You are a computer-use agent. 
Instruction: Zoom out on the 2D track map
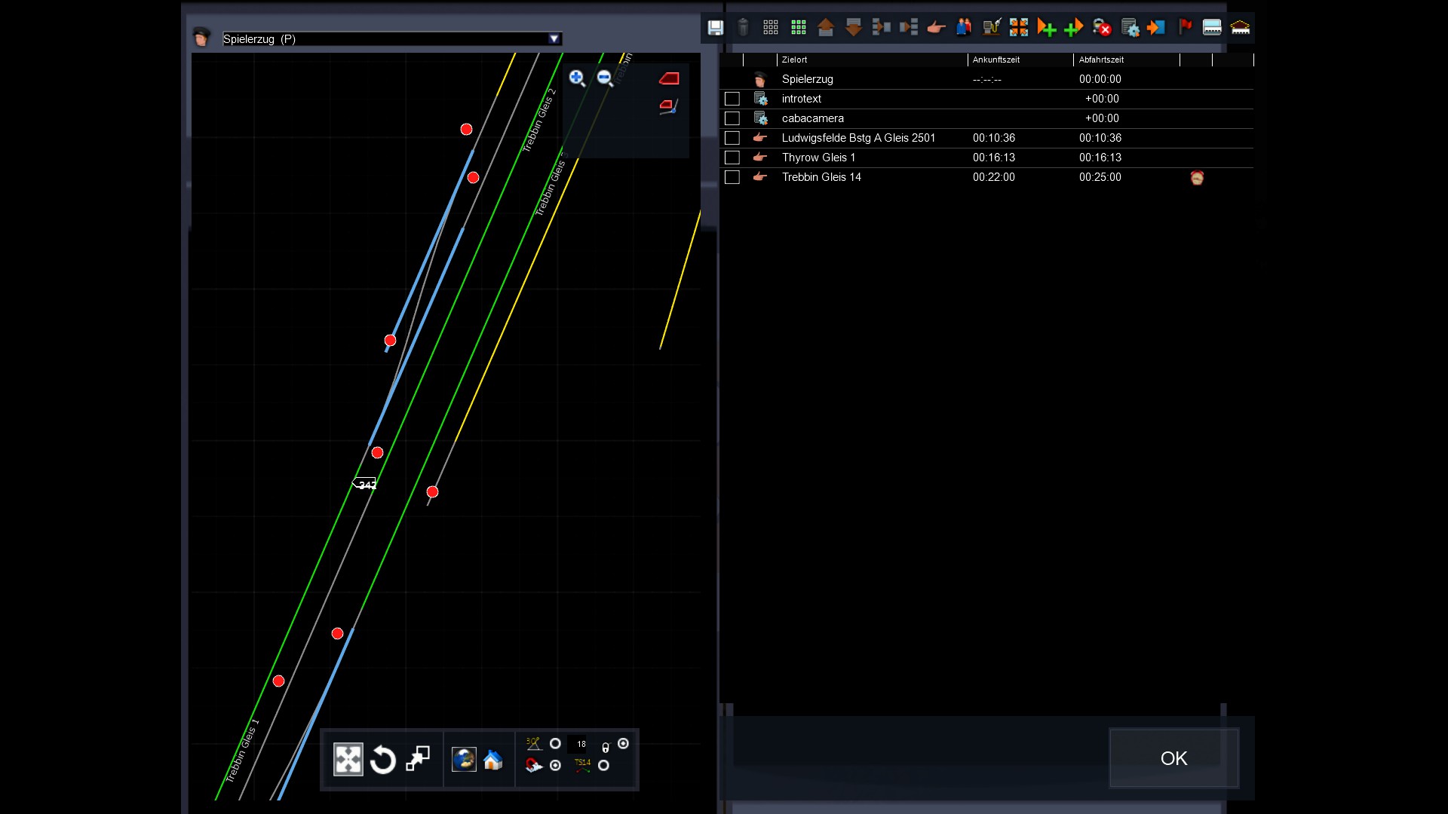coord(605,78)
